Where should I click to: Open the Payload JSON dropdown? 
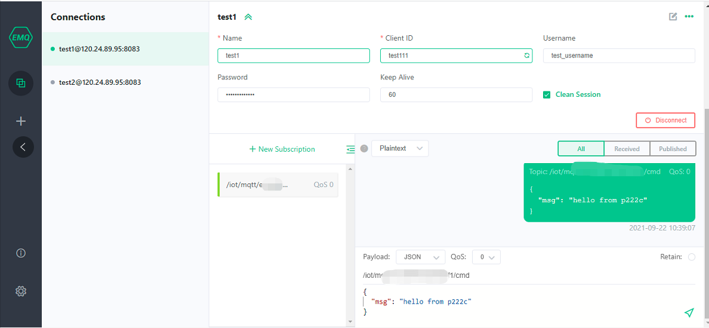pyautogui.click(x=420, y=257)
